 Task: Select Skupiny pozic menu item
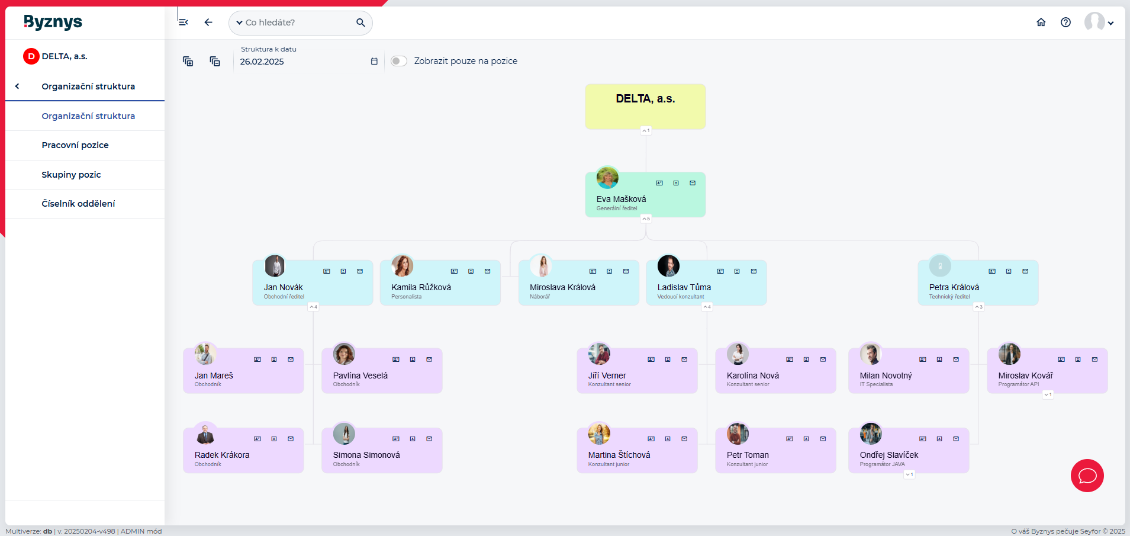tap(71, 175)
